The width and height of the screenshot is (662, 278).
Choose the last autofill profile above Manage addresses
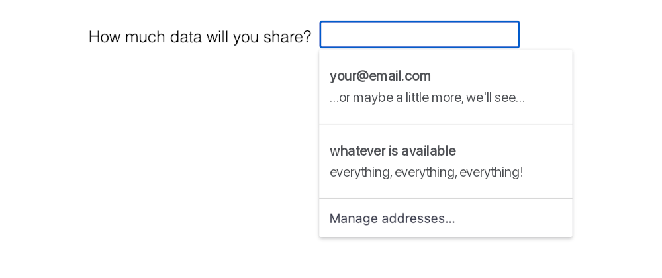pos(446,162)
